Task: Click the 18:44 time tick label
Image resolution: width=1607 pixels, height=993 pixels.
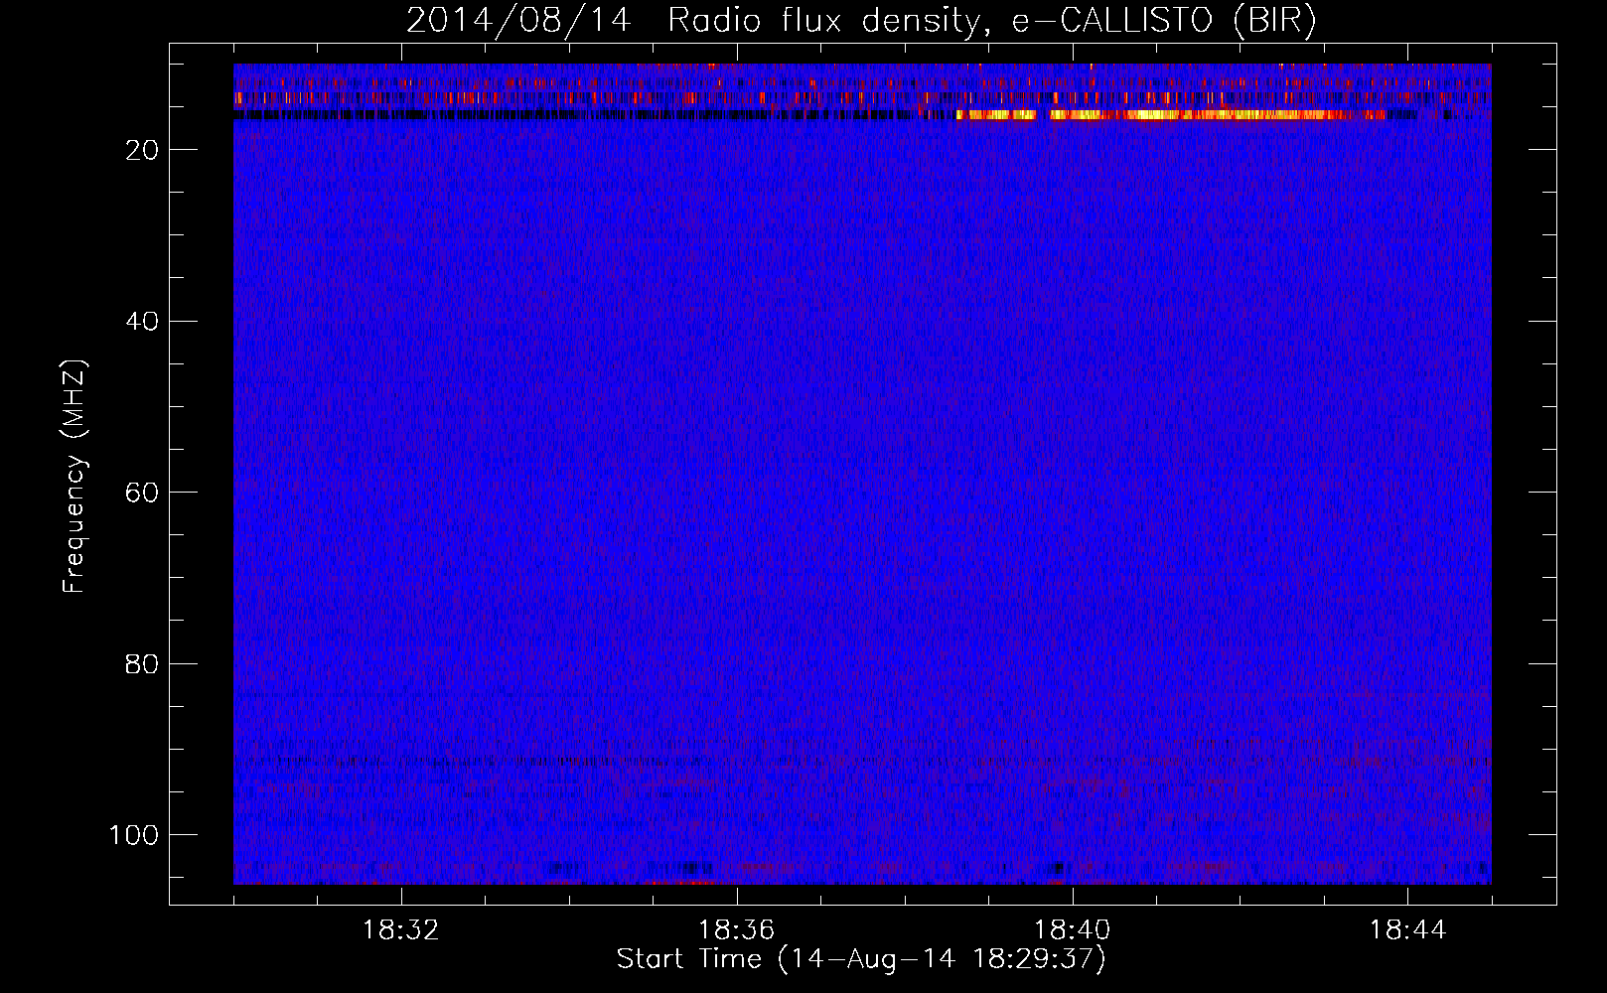Action: 1407,930
